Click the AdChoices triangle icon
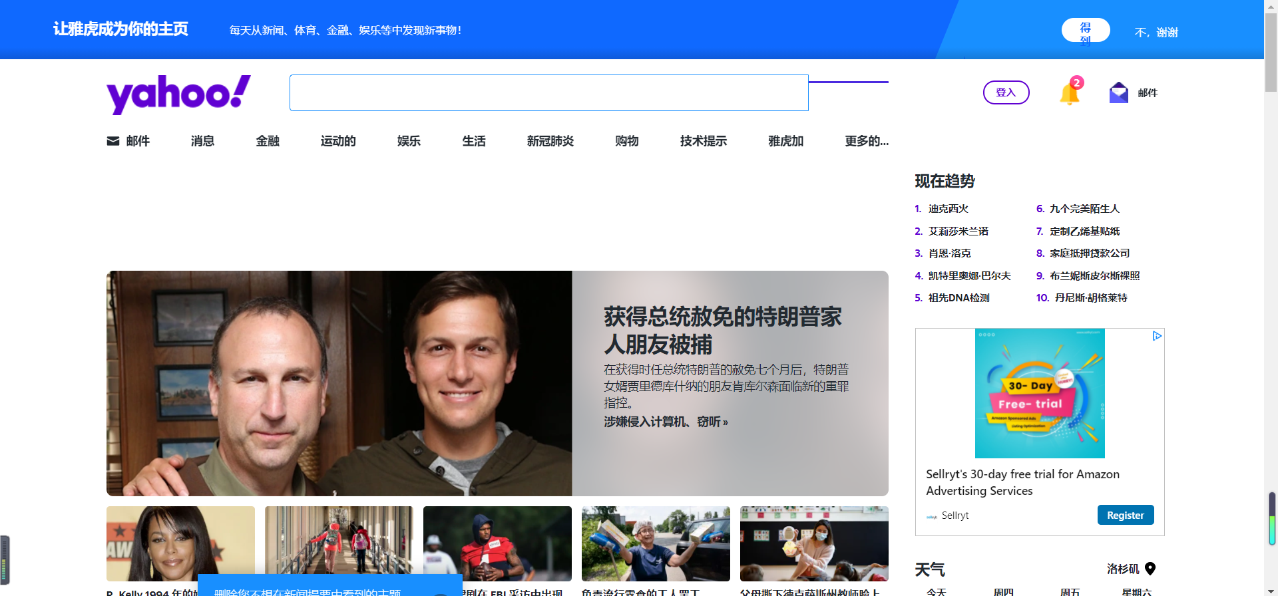Image resolution: width=1278 pixels, height=596 pixels. click(x=1157, y=336)
